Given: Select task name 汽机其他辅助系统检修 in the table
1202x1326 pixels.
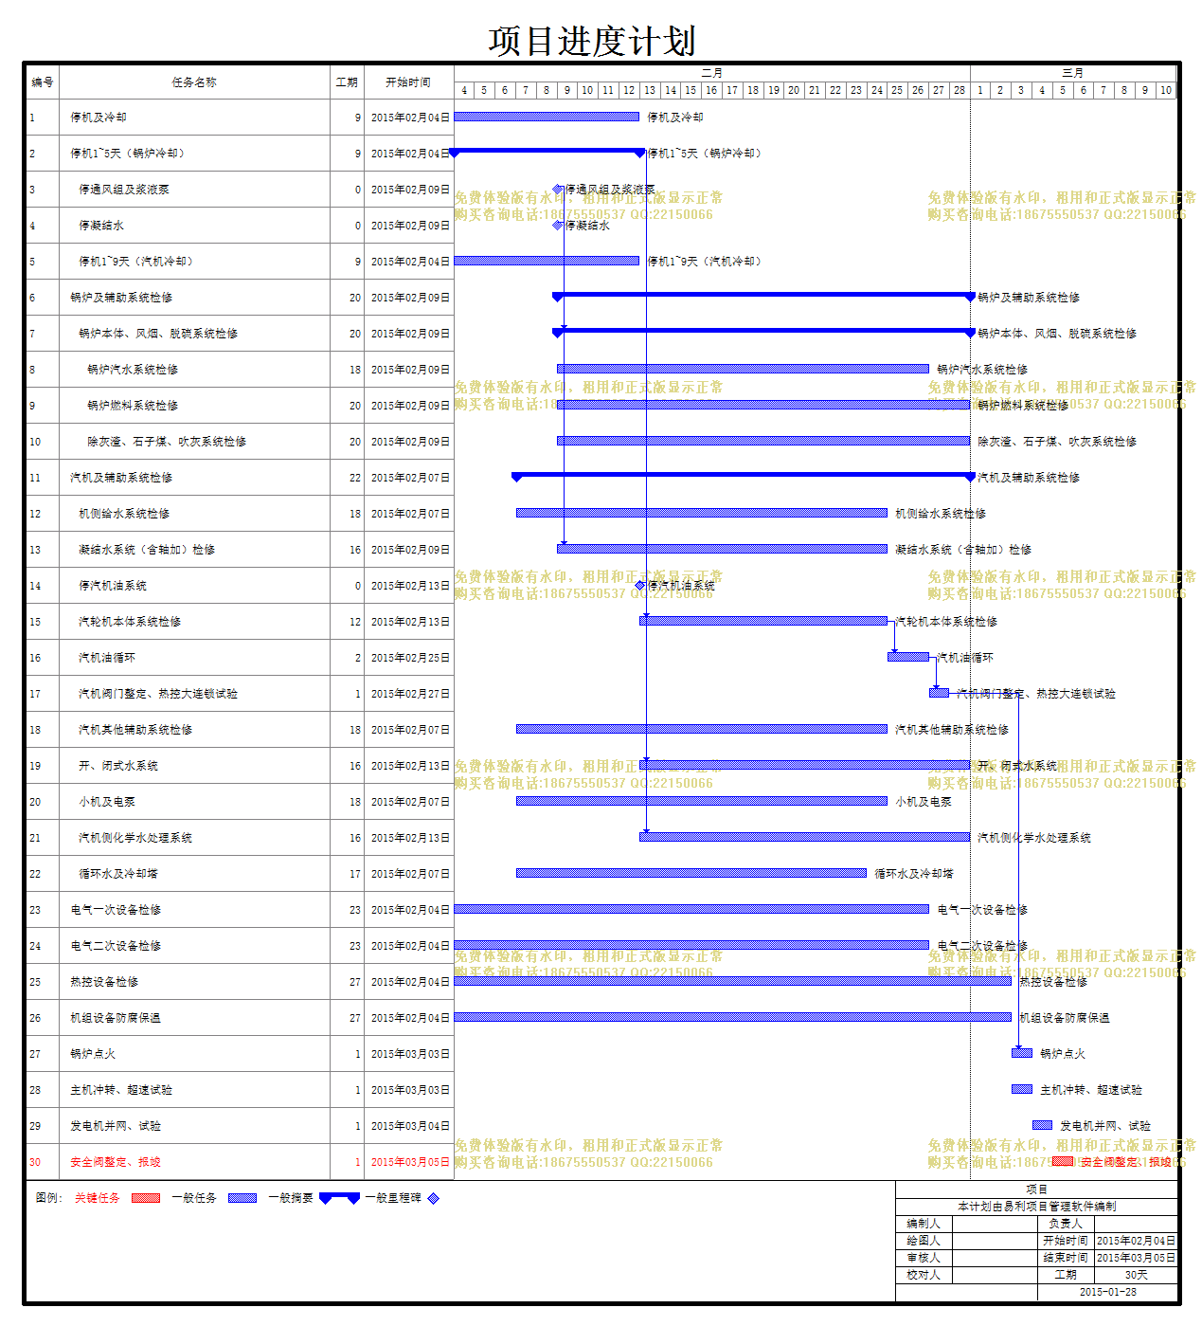Looking at the screenshot, I should 135,730.
